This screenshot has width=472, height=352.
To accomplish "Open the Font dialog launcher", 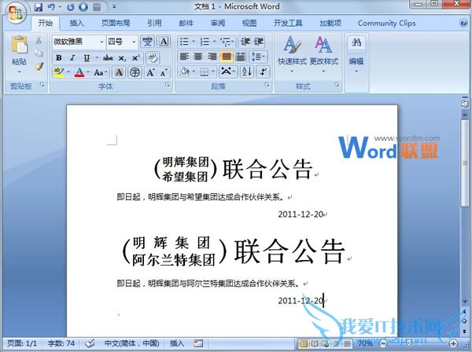I will tap(168, 85).
